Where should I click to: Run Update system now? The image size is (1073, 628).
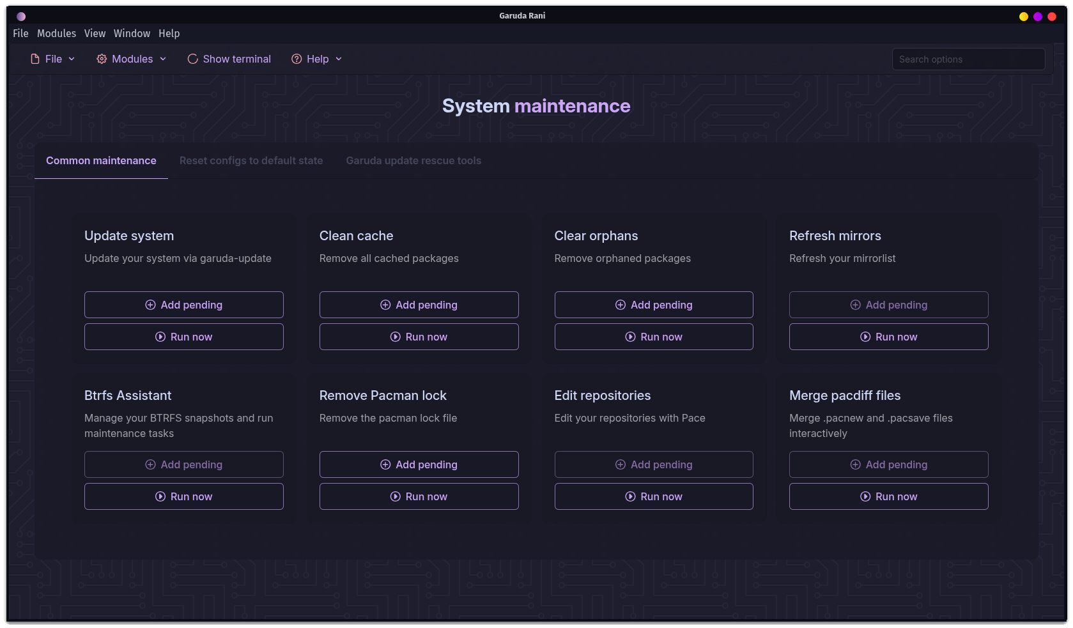click(184, 337)
